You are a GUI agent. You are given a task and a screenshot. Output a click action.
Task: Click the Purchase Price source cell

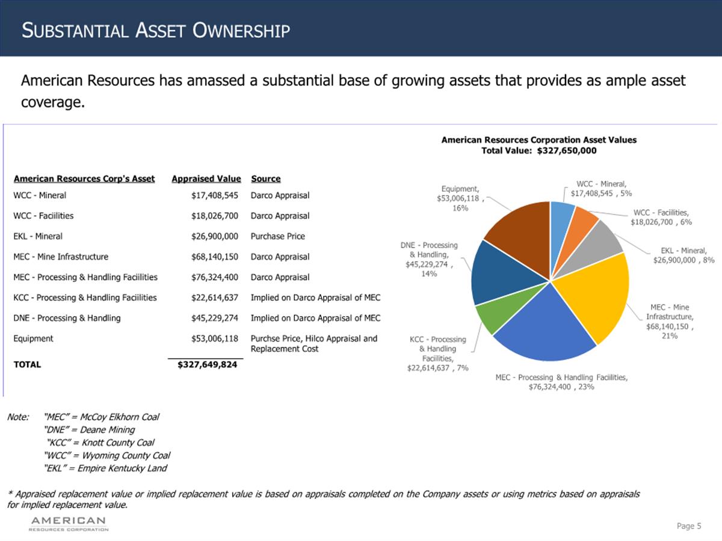click(277, 236)
